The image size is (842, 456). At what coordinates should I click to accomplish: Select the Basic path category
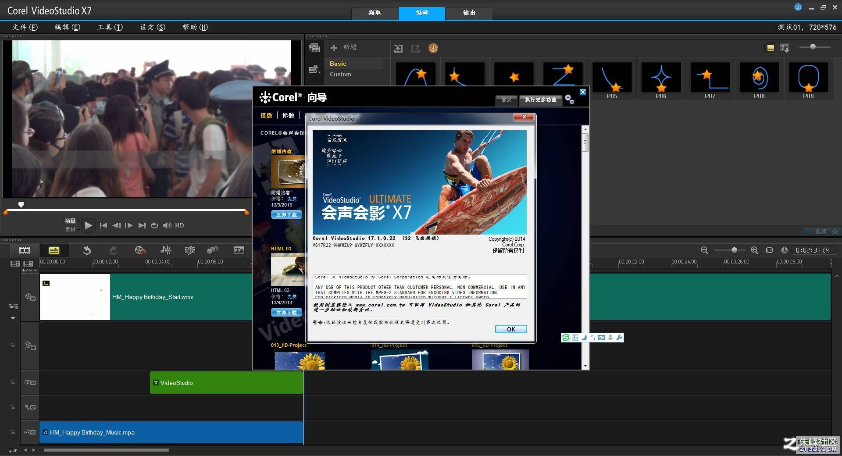tap(338, 64)
